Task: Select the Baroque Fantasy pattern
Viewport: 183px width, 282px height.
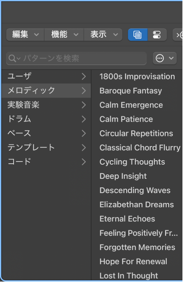Action: click(130, 91)
